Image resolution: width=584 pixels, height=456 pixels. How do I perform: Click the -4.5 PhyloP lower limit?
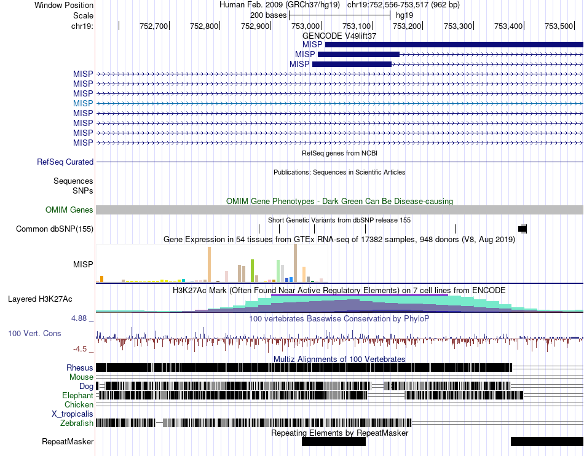point(80,349)
